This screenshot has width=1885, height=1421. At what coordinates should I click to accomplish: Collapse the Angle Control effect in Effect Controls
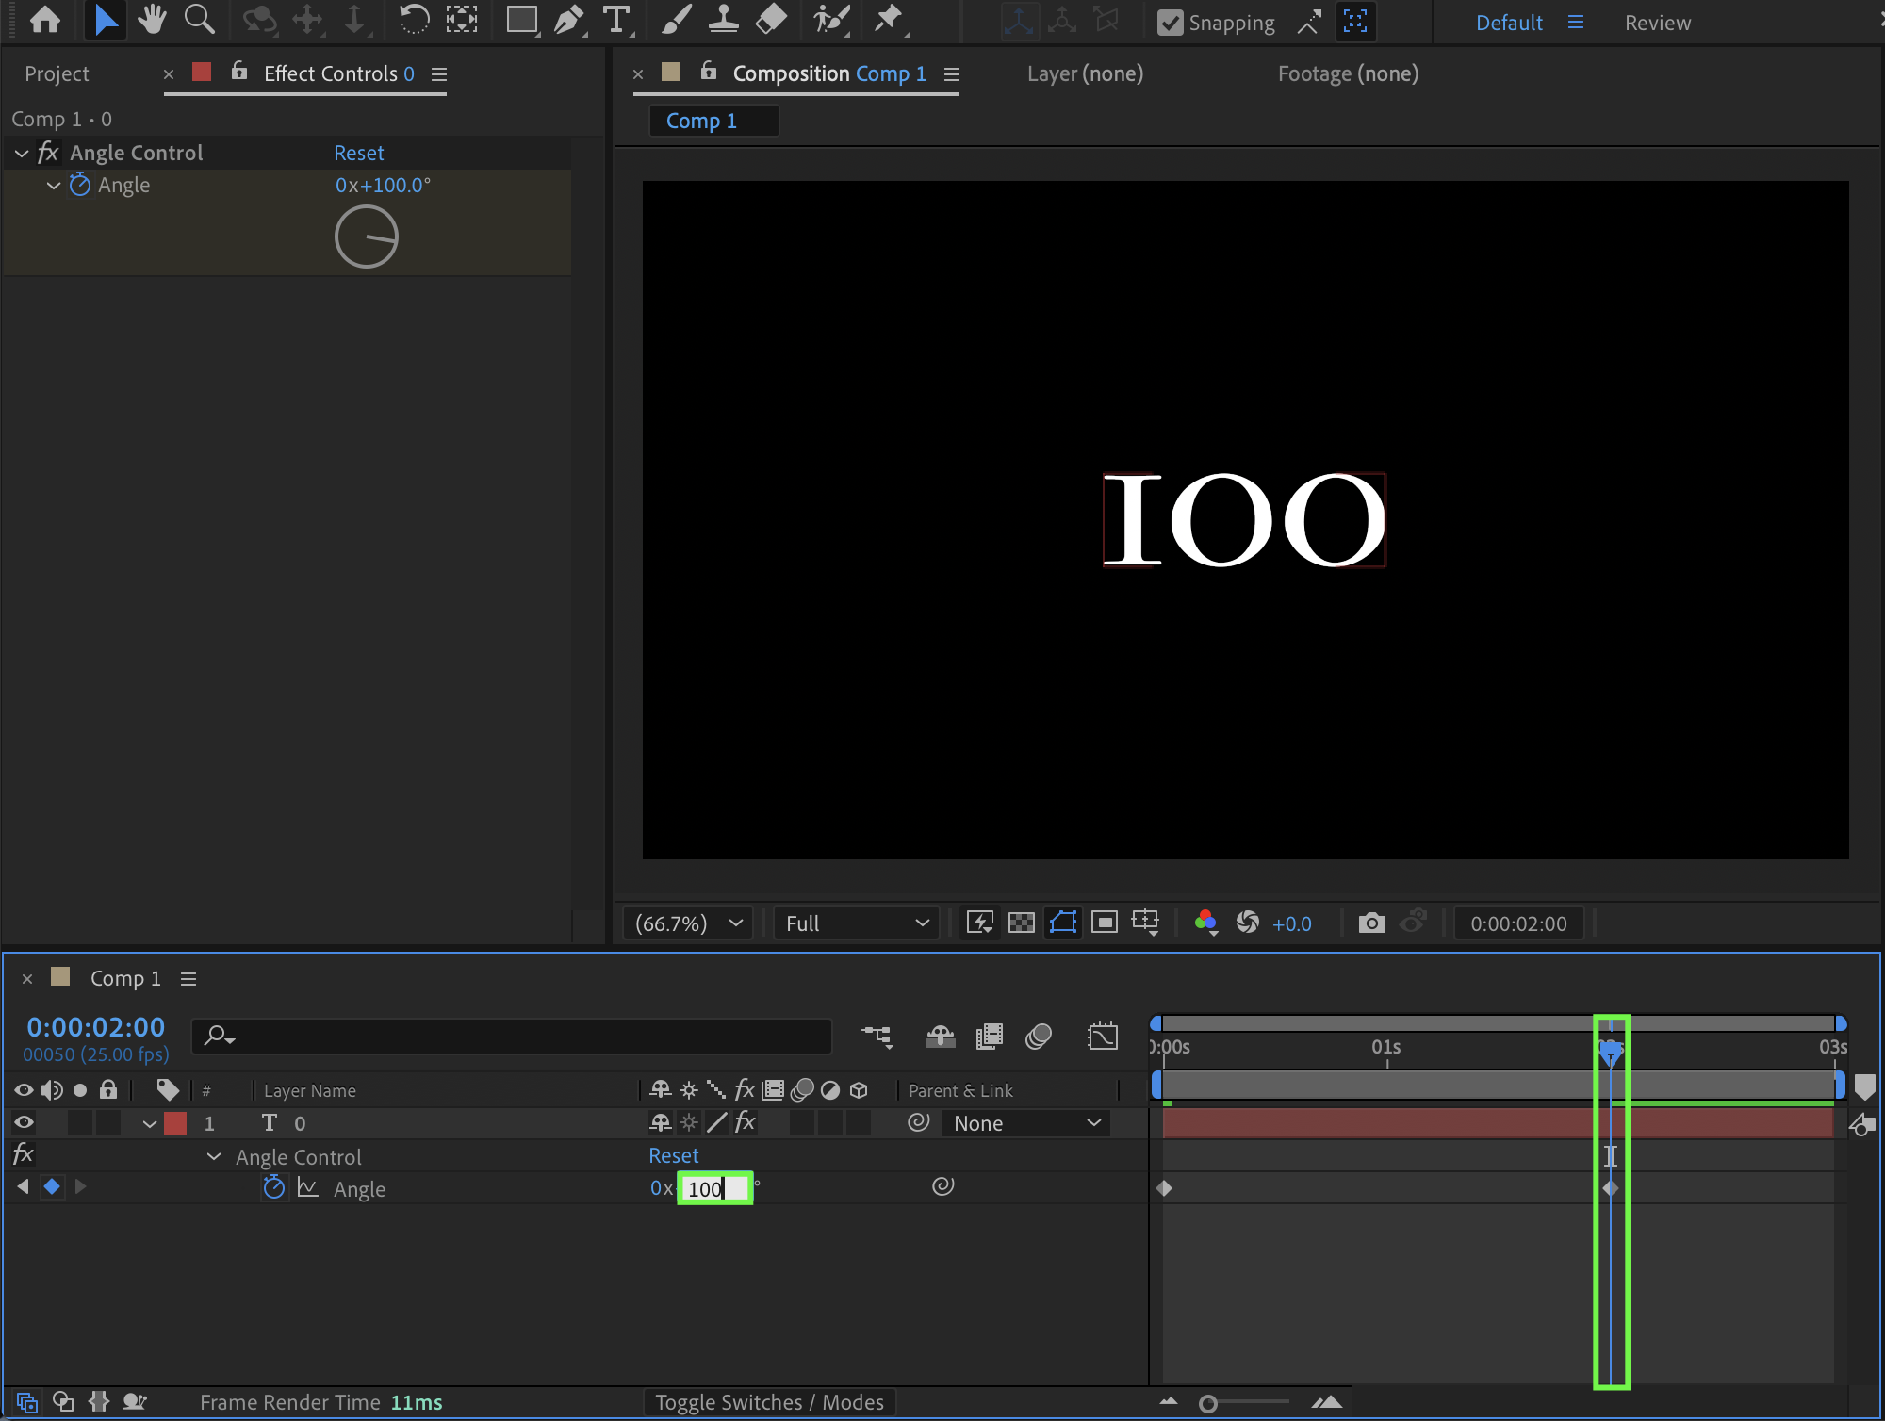(x=22, y=153)
